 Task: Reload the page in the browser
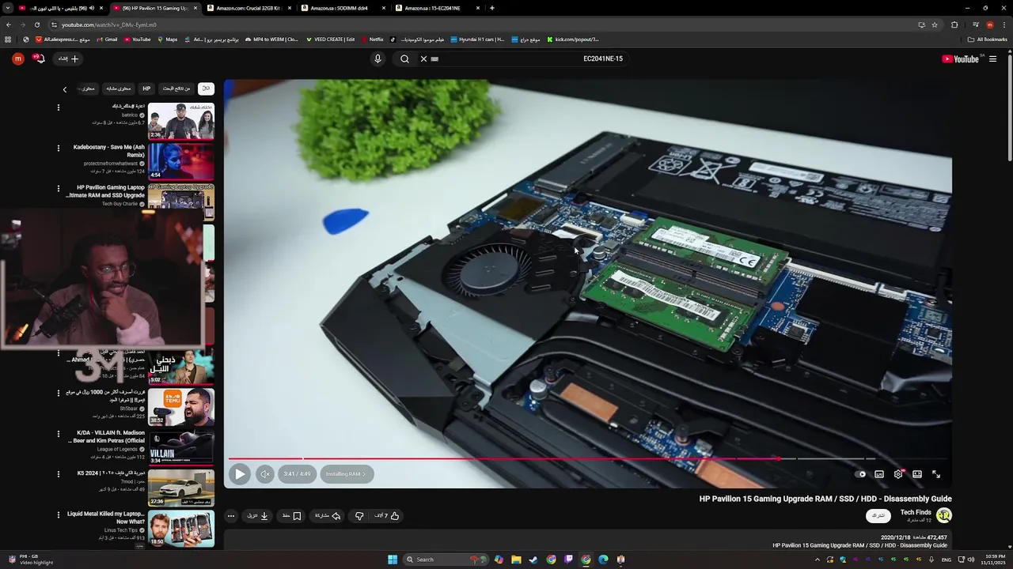[36, 24]
